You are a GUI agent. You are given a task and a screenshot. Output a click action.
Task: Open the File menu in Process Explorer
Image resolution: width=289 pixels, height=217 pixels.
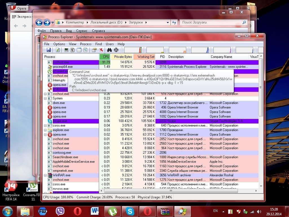point(47,44)
